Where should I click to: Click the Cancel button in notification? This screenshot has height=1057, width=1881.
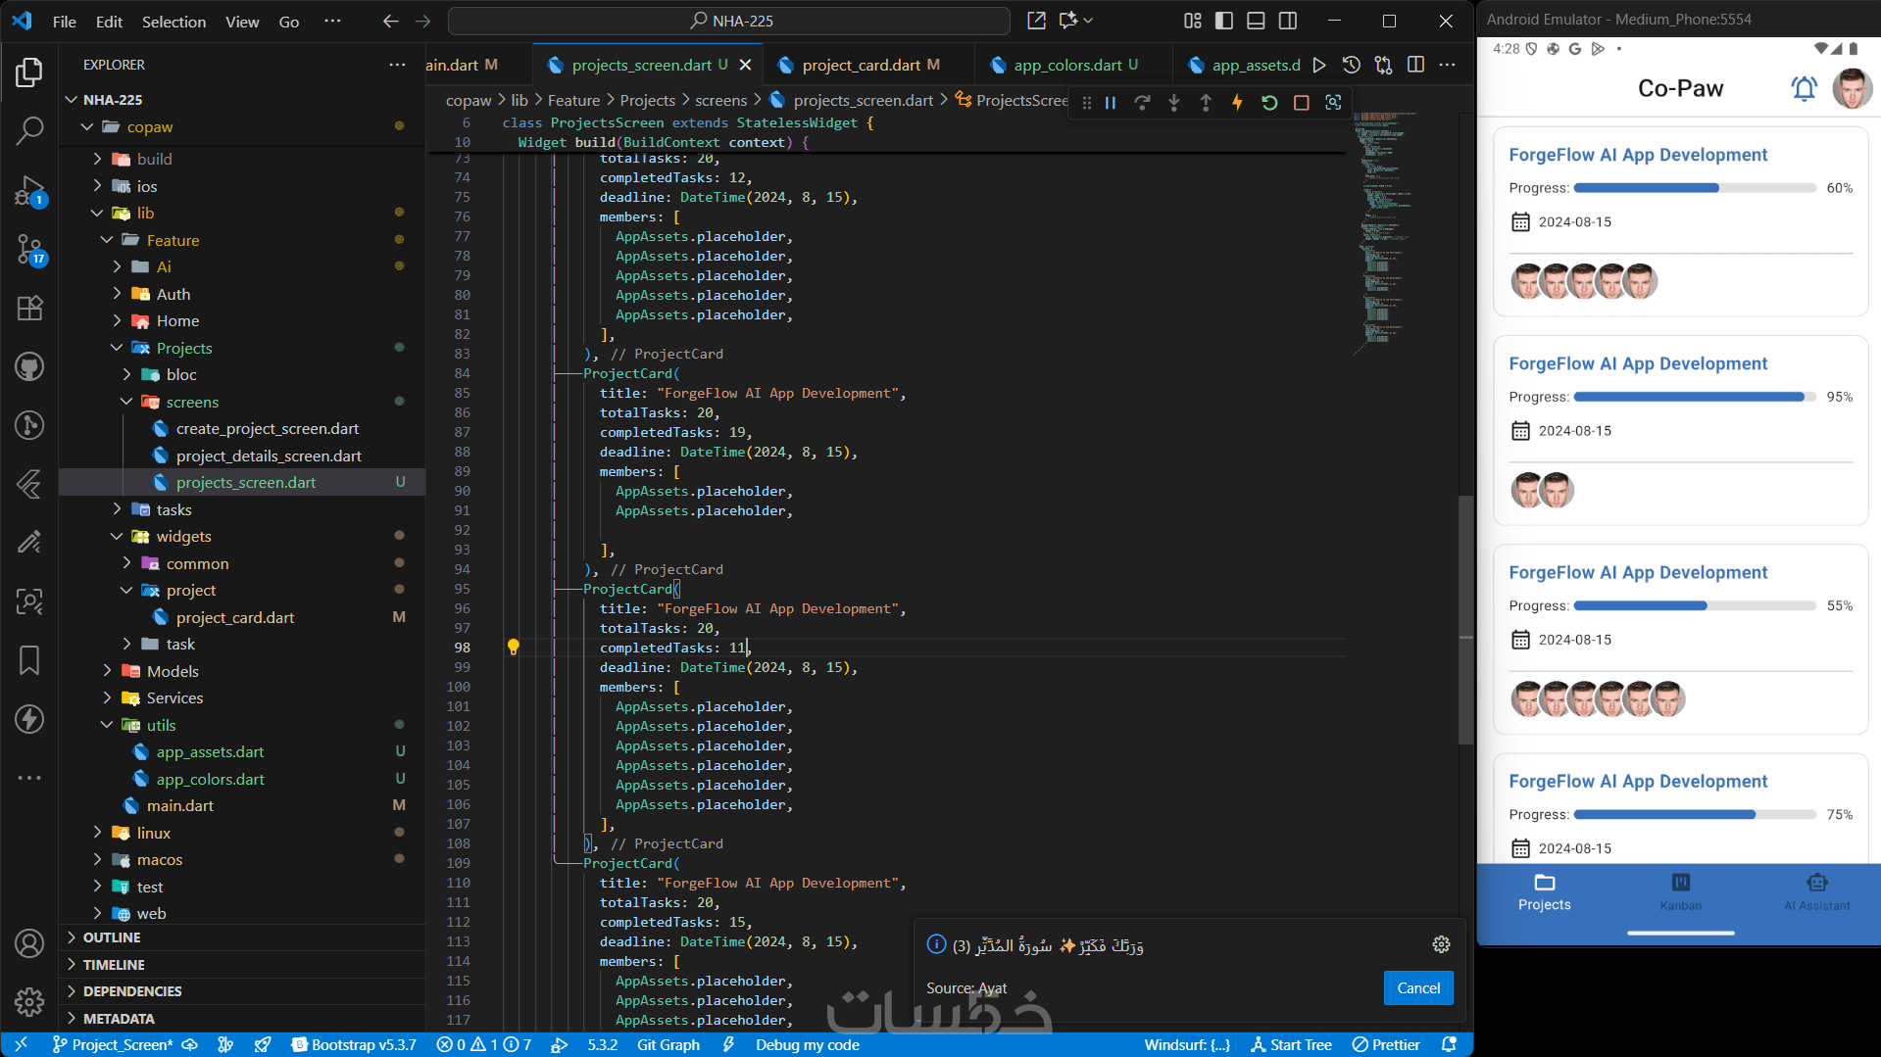pyautogui.click(x=1417, y=987)
